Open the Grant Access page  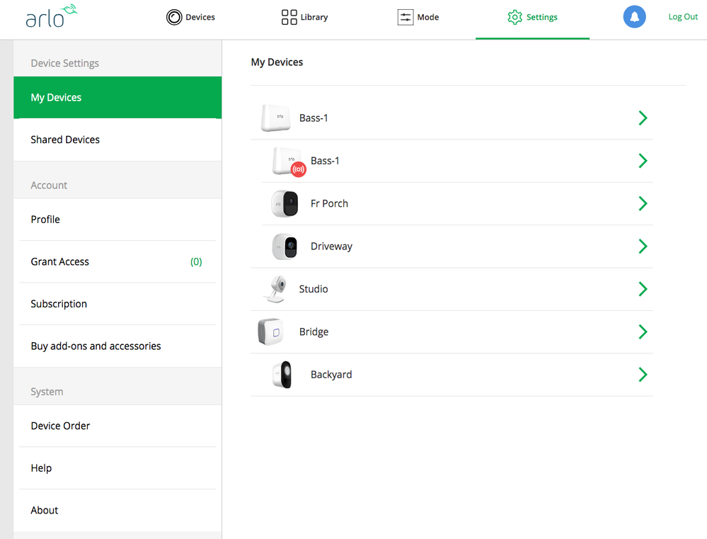coord(117,262)
